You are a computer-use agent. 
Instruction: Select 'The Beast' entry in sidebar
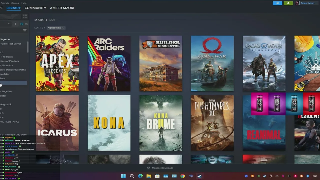tap(6, 57)
